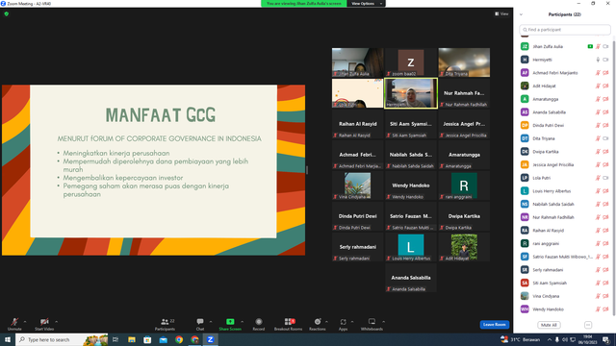Expand the arrow beside Apps
This screenshot has width=616, height=346.
(352, 322)
